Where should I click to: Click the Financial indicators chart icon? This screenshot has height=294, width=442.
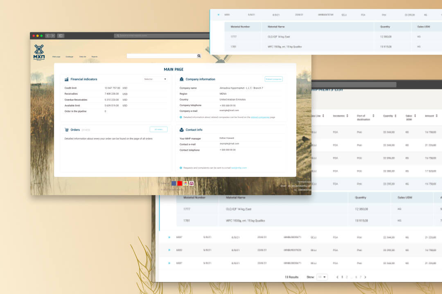[x=67, y=79]
